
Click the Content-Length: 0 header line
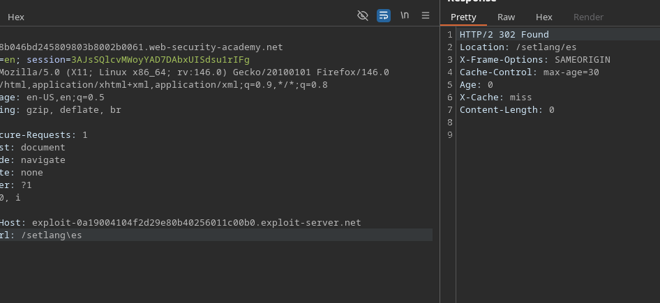pyautogui.click(x=507, y=110)
